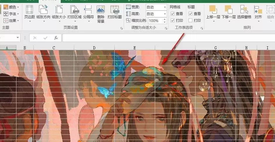Click the 分隔符 page breaks icon
The image size is (275, 142).
88,10
